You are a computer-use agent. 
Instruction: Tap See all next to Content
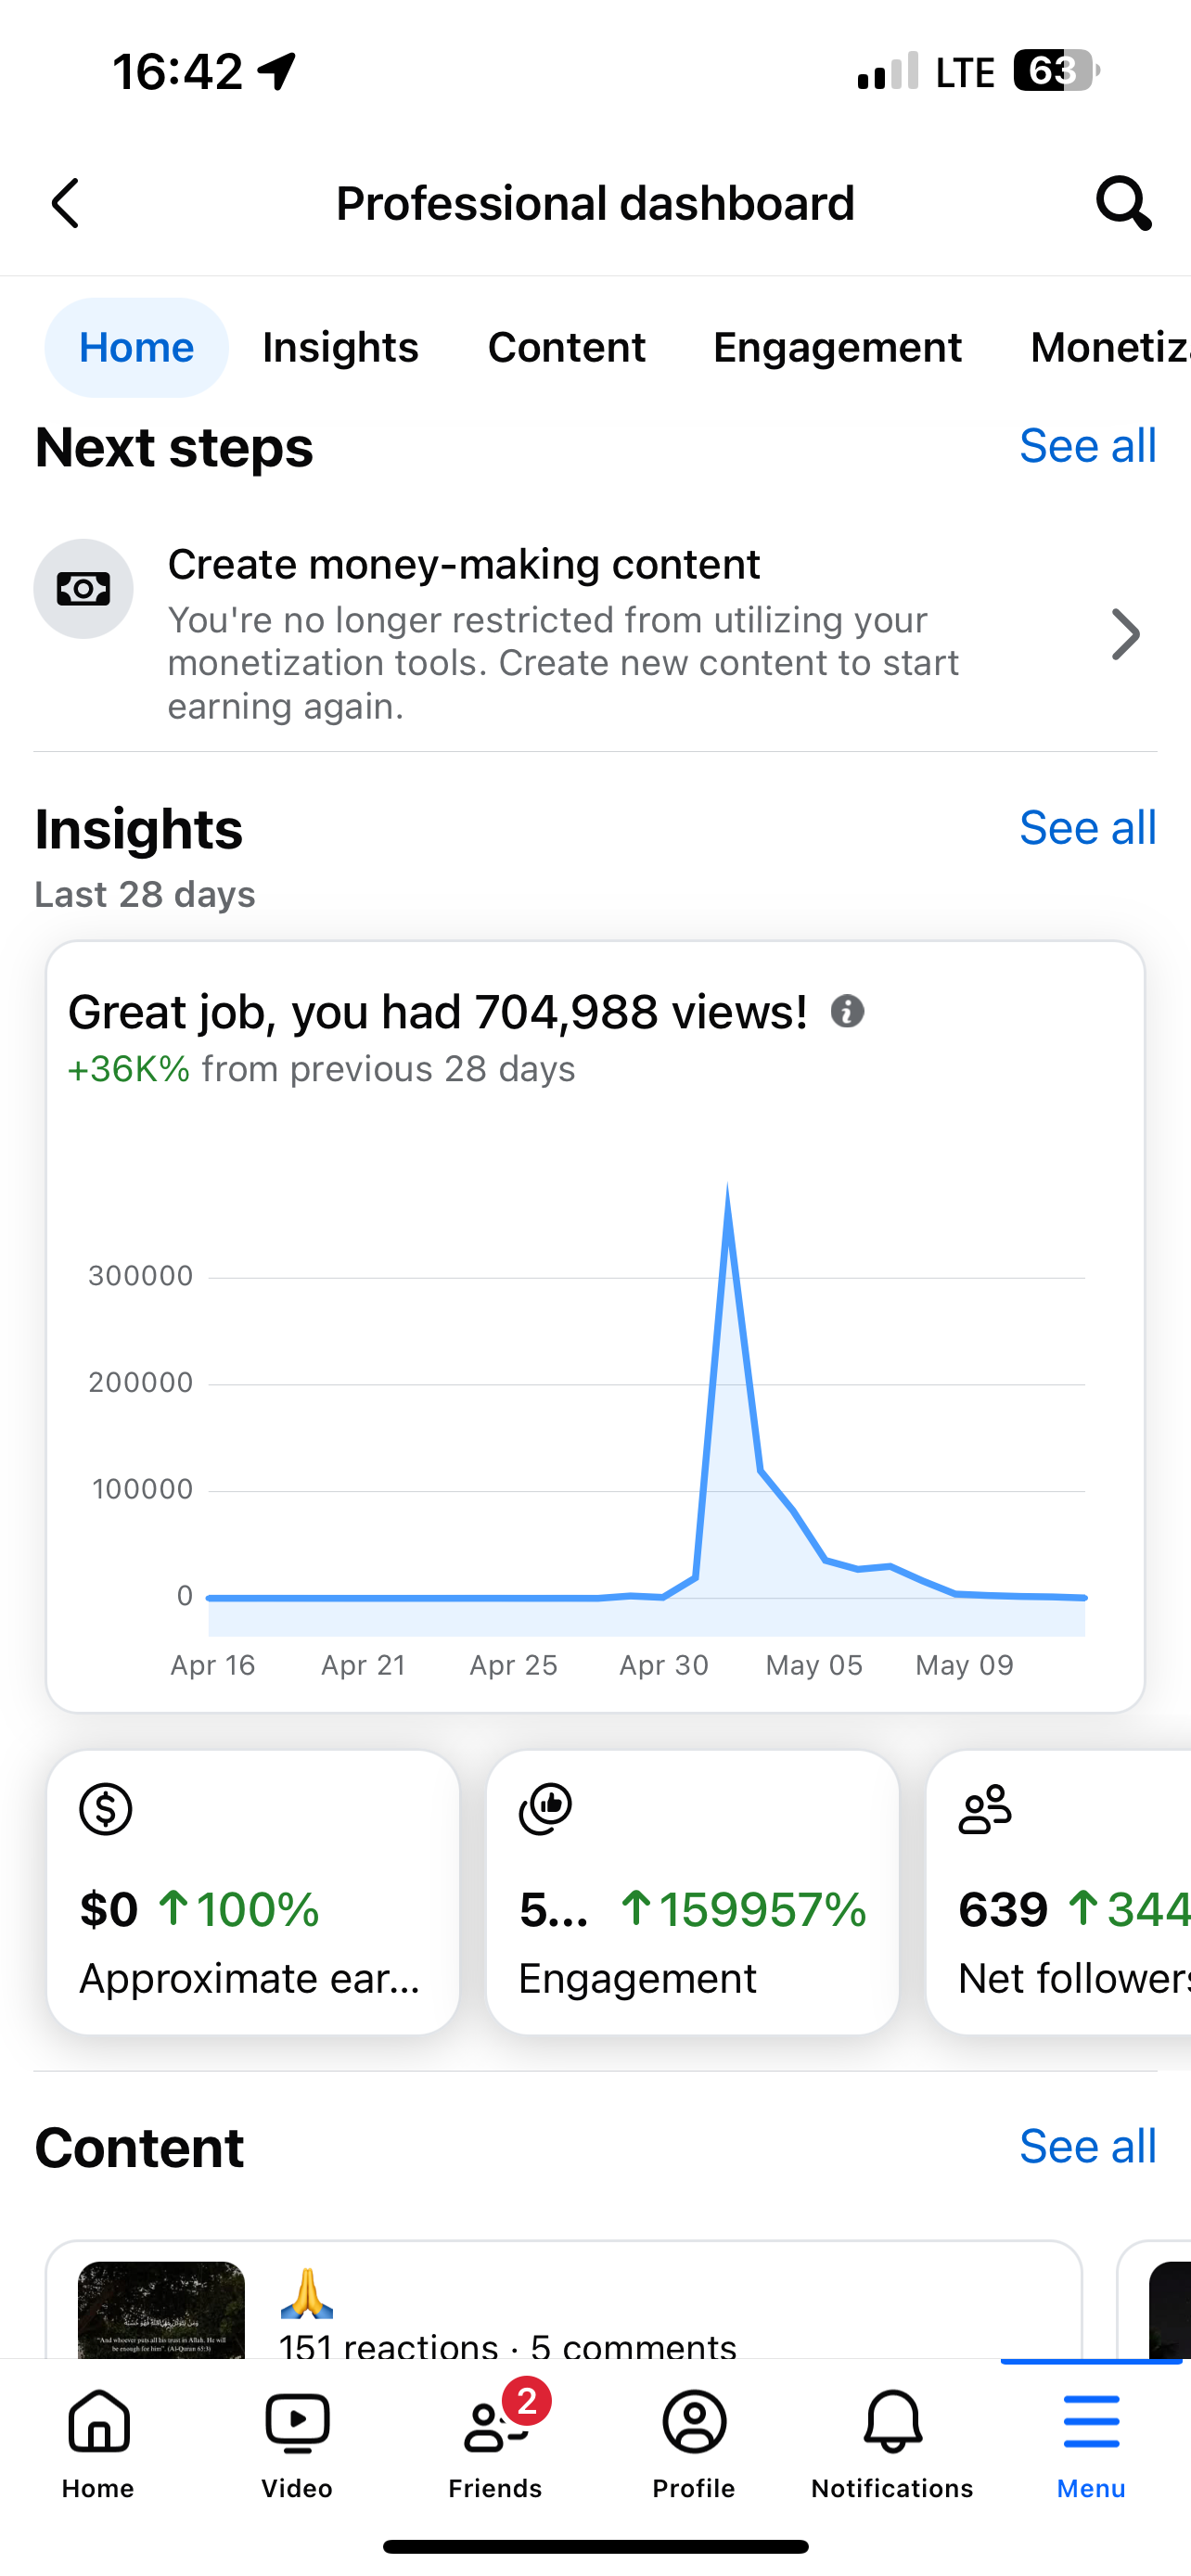(1088, 2147)
